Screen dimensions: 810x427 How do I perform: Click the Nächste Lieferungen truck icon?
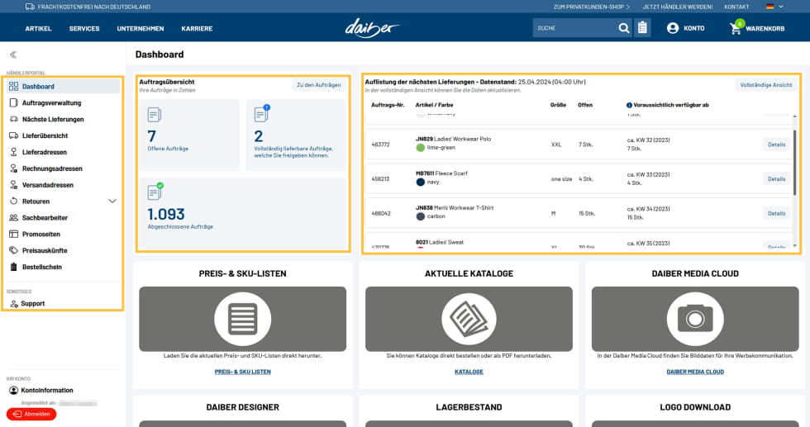[14, 119]
